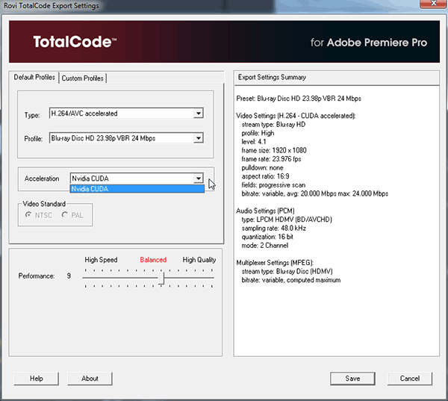Click the frame rate 23.976 fps line

[x=271, y=159]
